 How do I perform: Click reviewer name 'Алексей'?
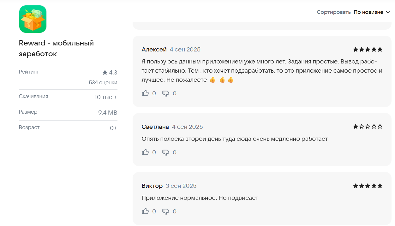pyautogui.click(x=154, y=50)
